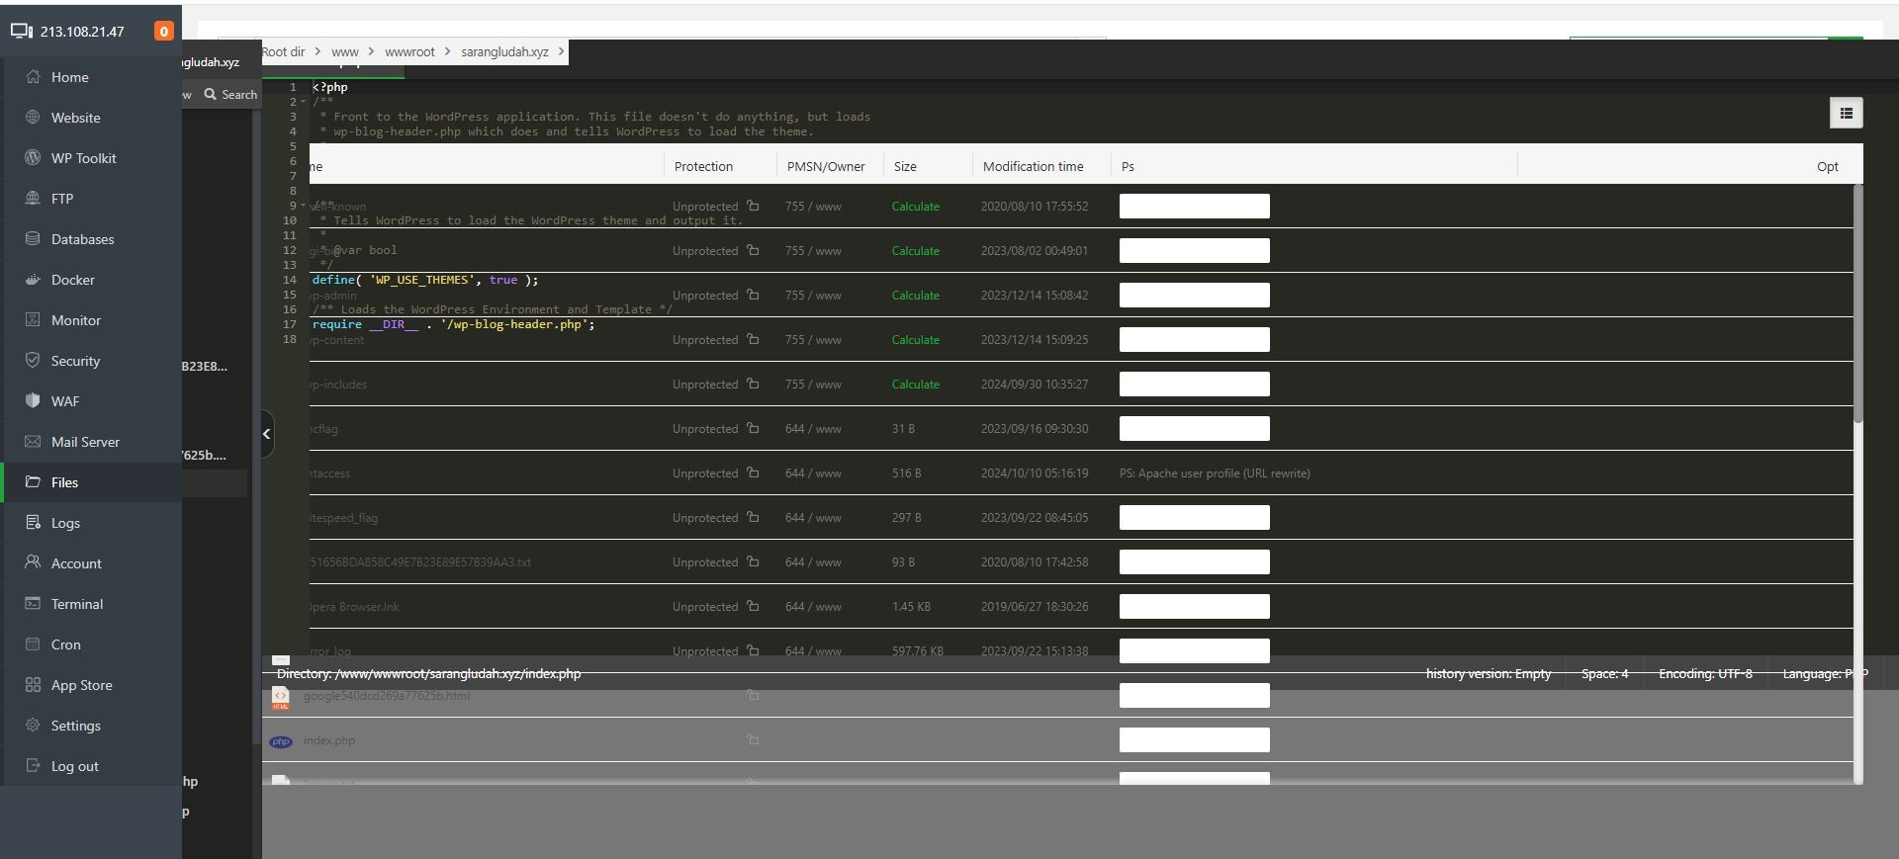1899x859 pixels.
Task: Click the Search button
Action: (230, 95)
